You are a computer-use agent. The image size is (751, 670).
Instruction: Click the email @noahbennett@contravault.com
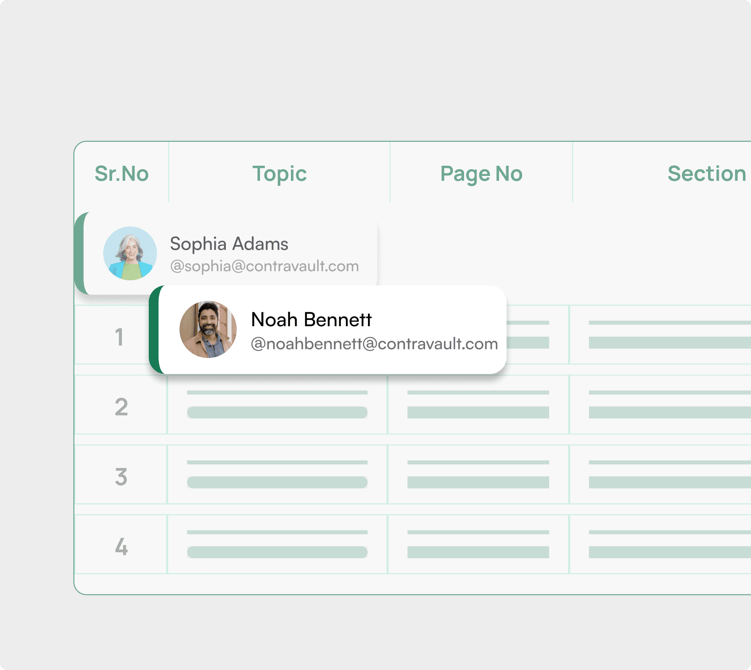pos(374,343)
